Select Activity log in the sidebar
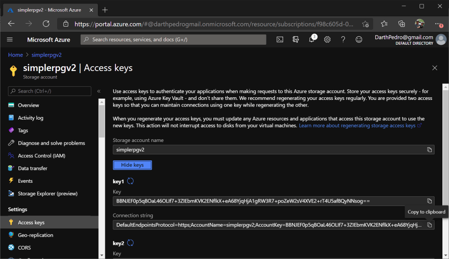Screen dimensions: 449x259 pos(30,118)
